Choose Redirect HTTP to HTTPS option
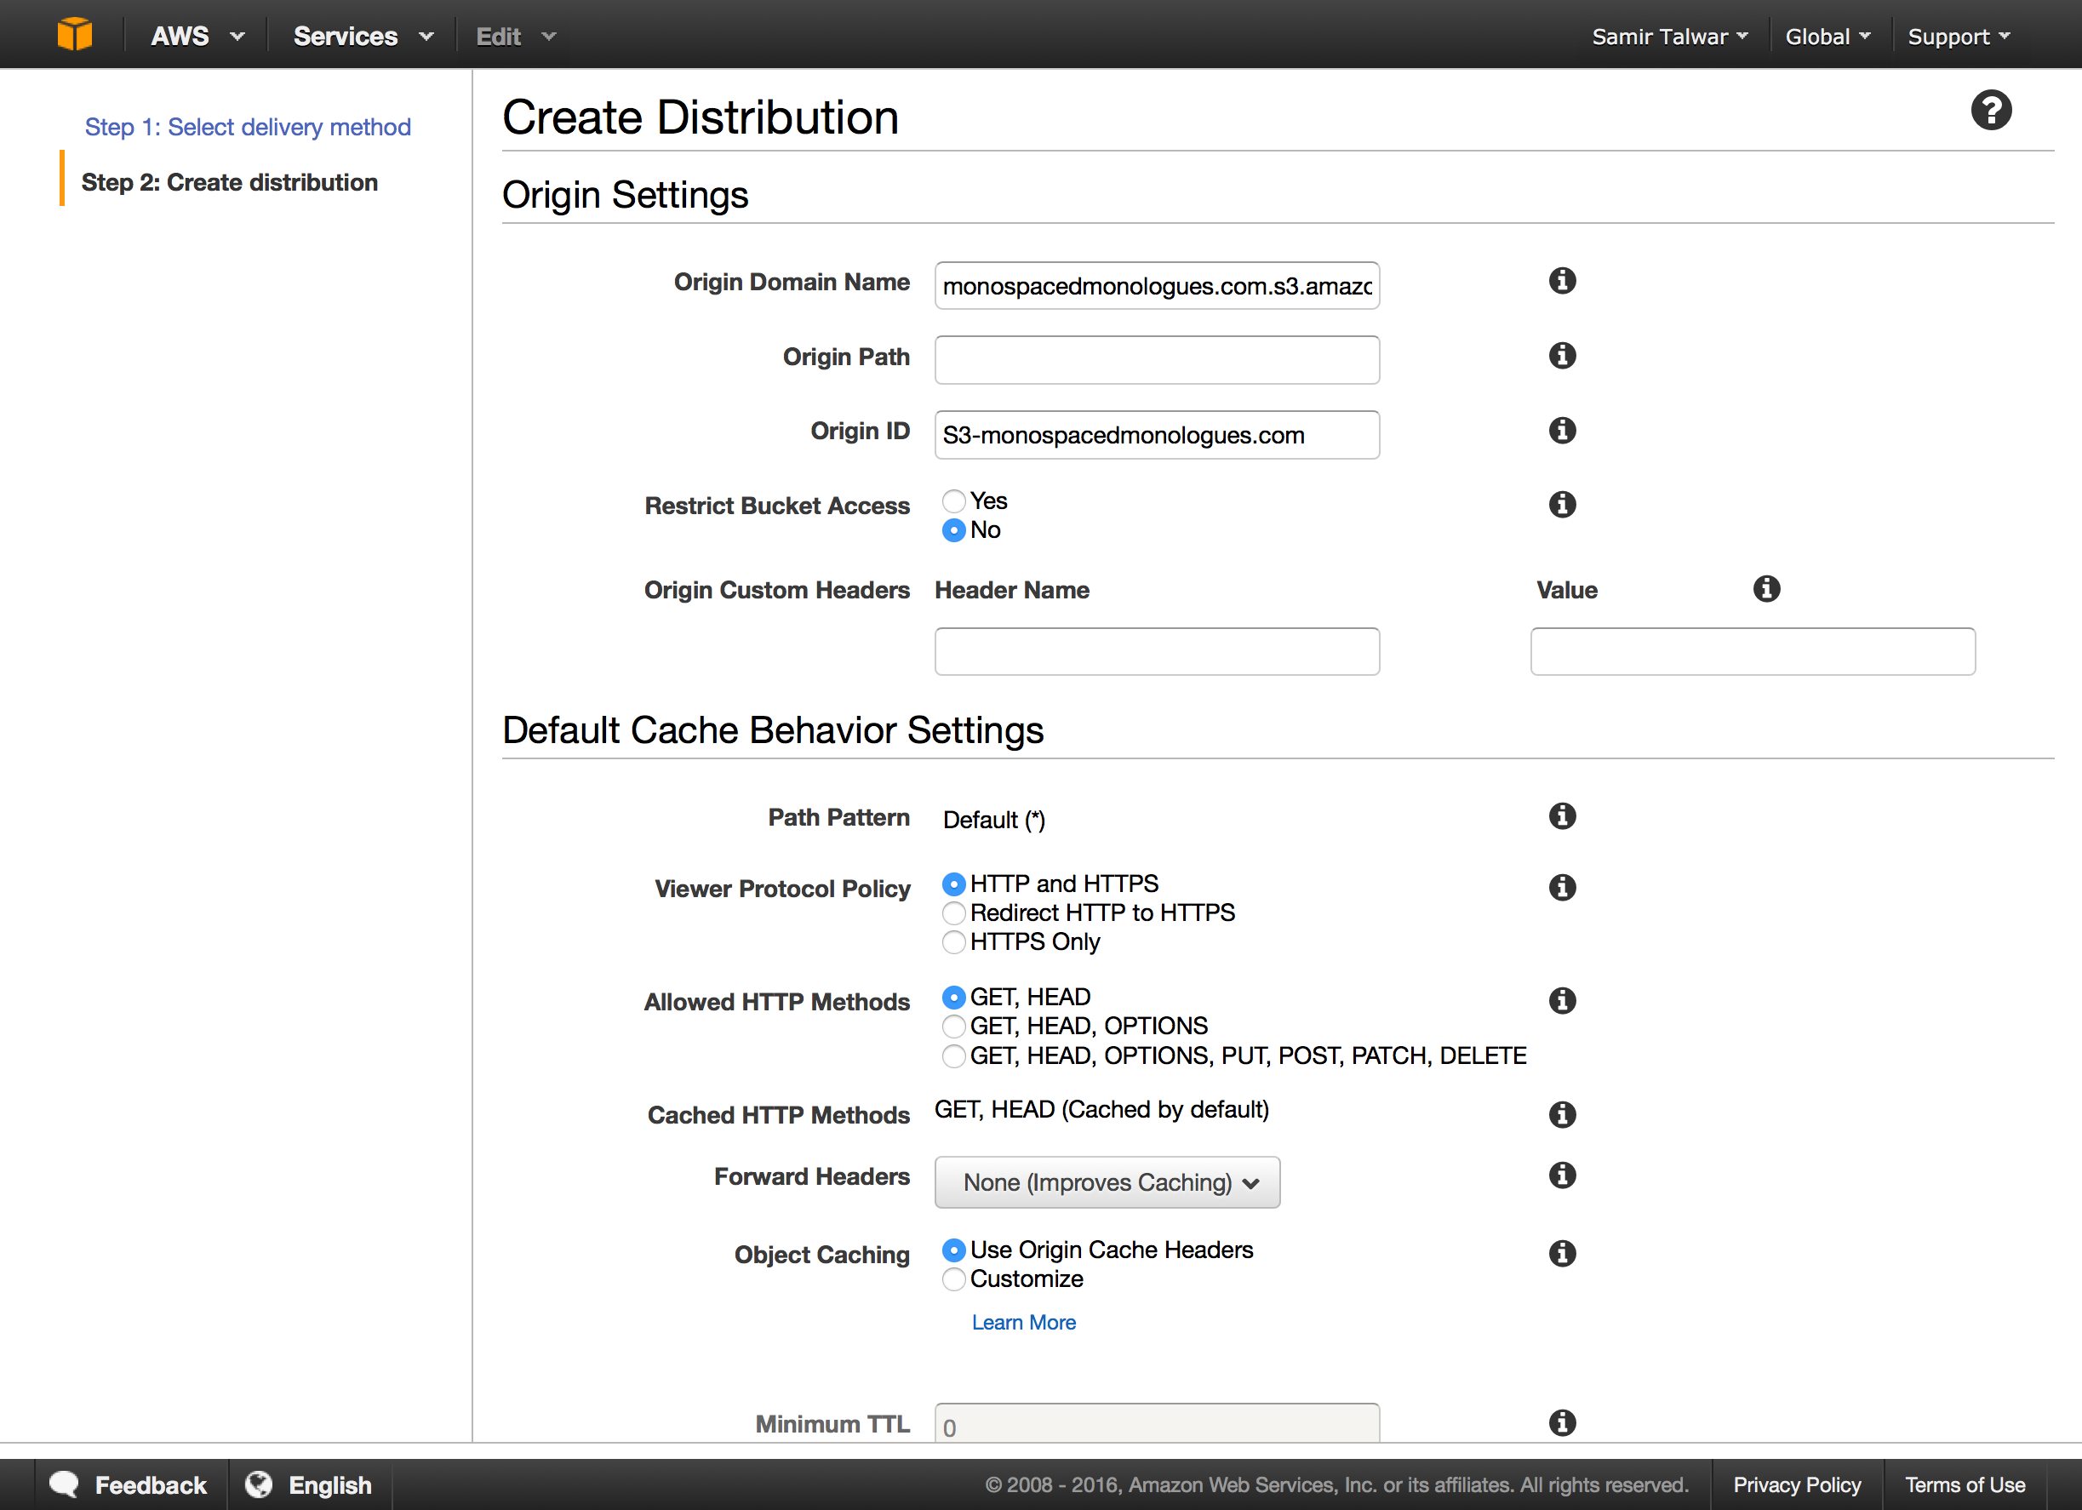 pyautogui.click(x=954, y=912)
